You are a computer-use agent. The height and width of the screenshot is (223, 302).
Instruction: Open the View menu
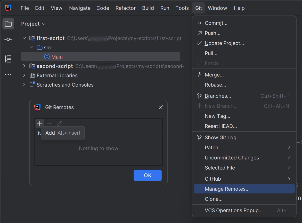tap(56, 8)
